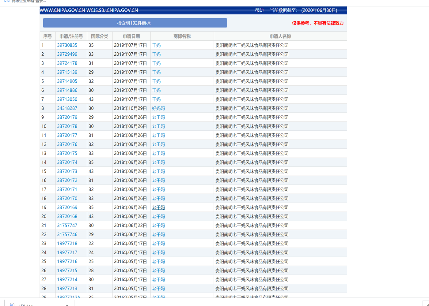Click 干妈 trademark name in row 7
Image resolution: width=429 pixels, height=306 pixels.
click(x=156, y=99)
